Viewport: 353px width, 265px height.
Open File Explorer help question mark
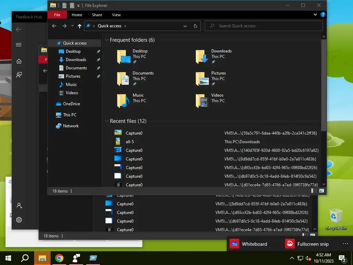tap(323, 14)
